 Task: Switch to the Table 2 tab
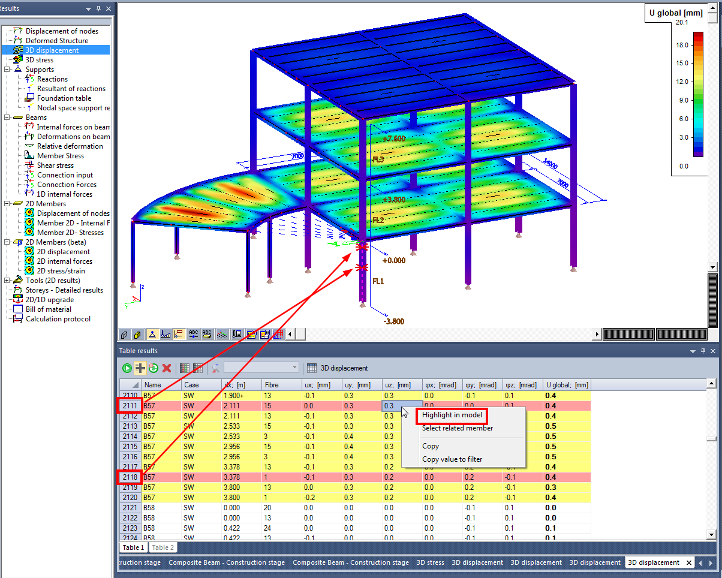[163, 547]
